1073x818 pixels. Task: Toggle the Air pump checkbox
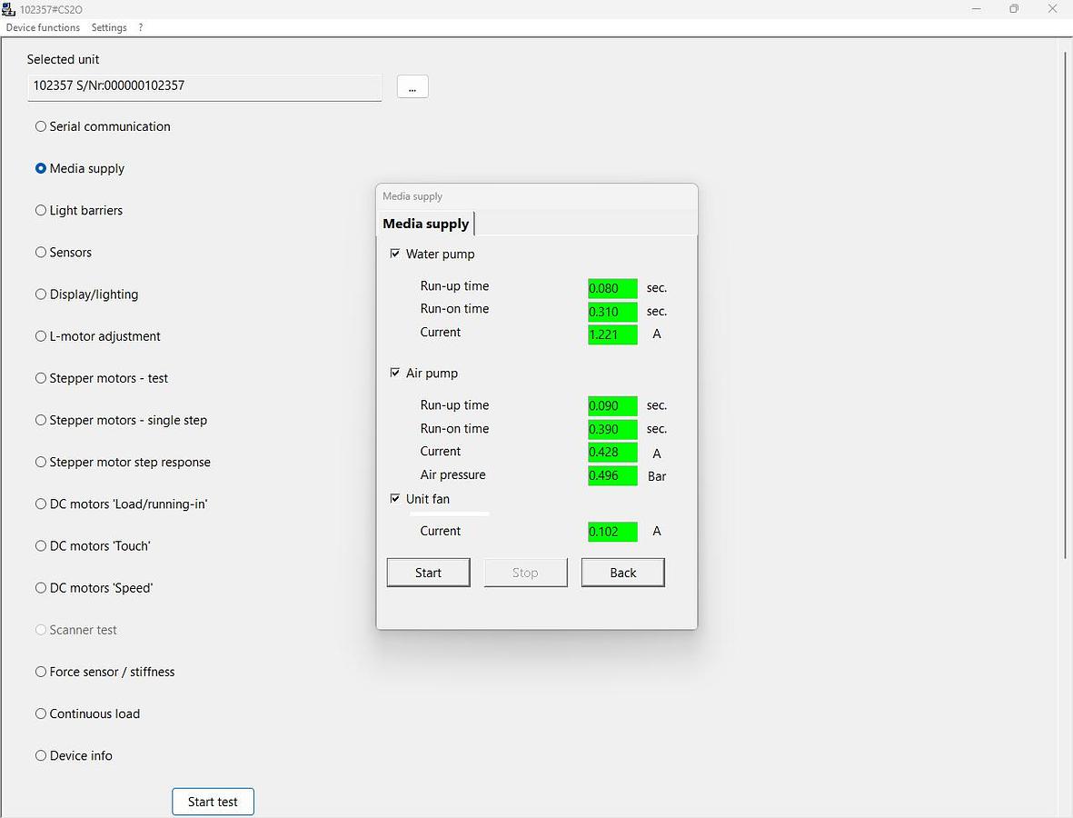click(395, 373)
